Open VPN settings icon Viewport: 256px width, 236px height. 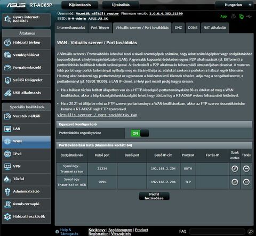[x=7, y=166]
